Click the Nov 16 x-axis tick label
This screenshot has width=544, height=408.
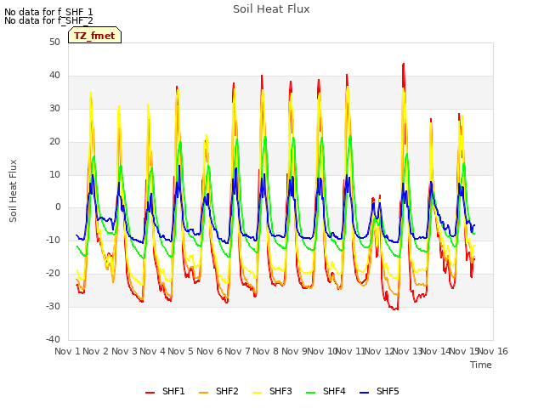493,351
